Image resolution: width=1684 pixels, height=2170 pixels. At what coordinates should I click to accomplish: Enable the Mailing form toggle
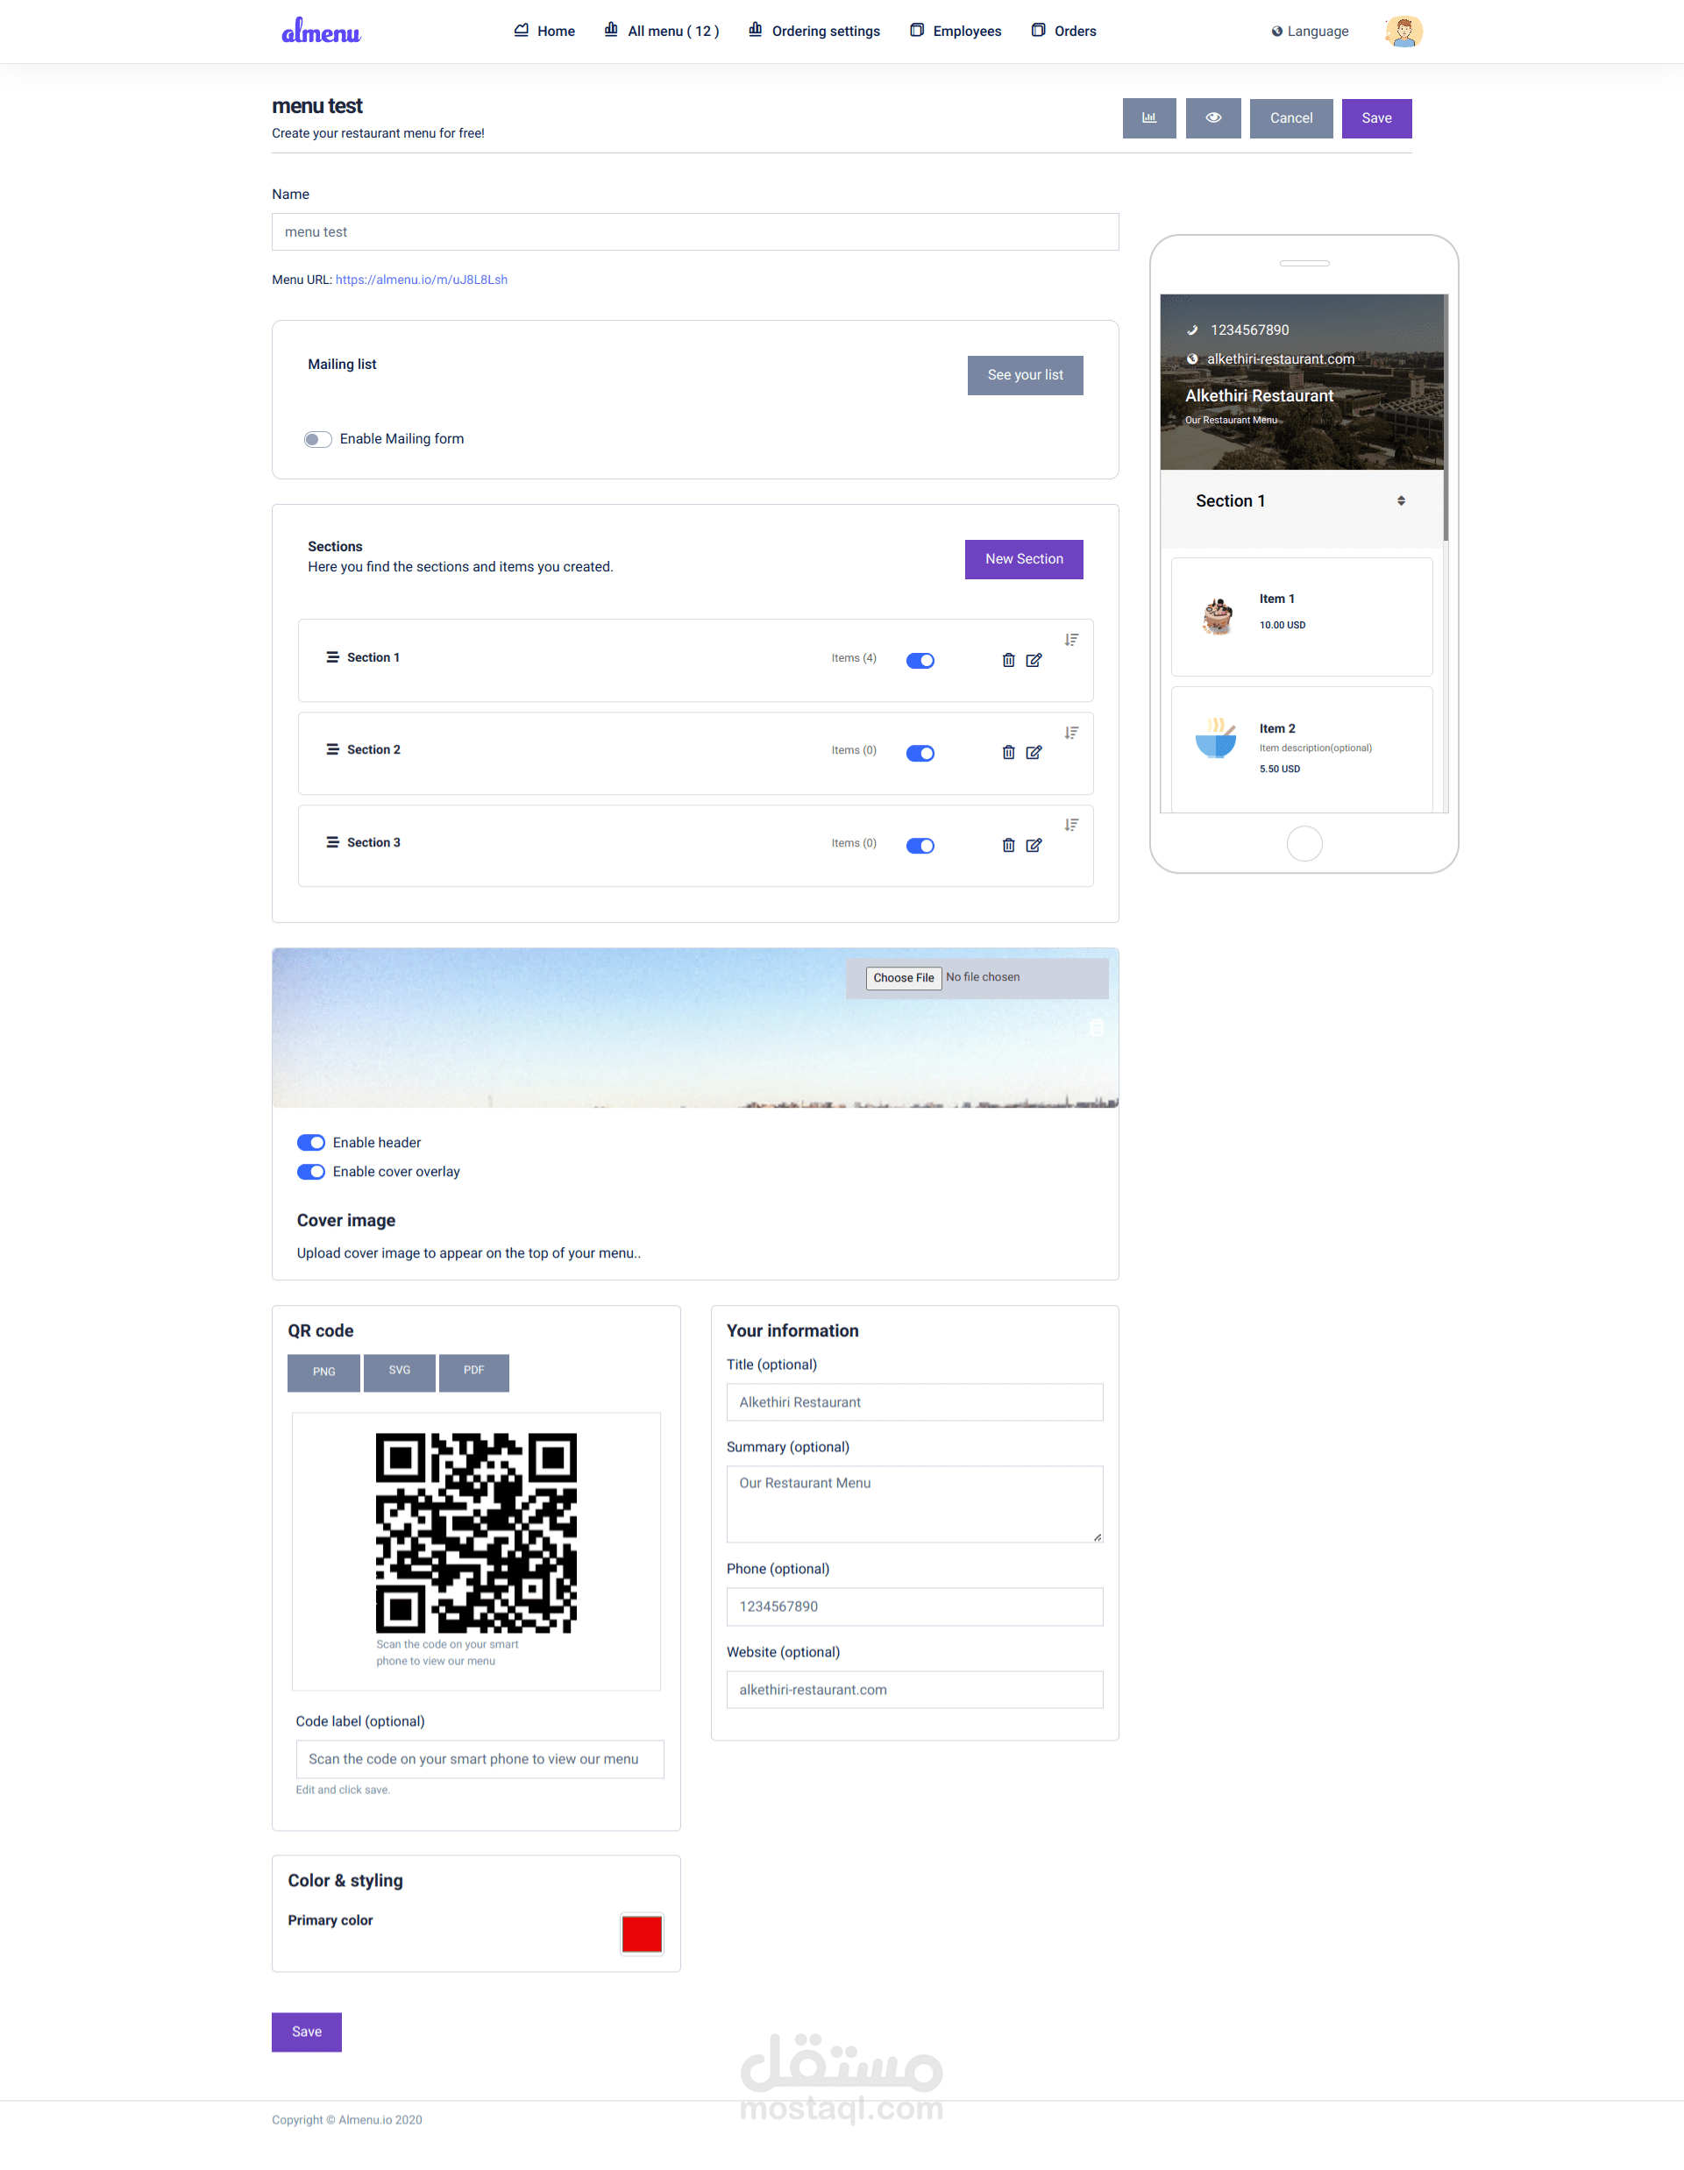pos(318,439)
